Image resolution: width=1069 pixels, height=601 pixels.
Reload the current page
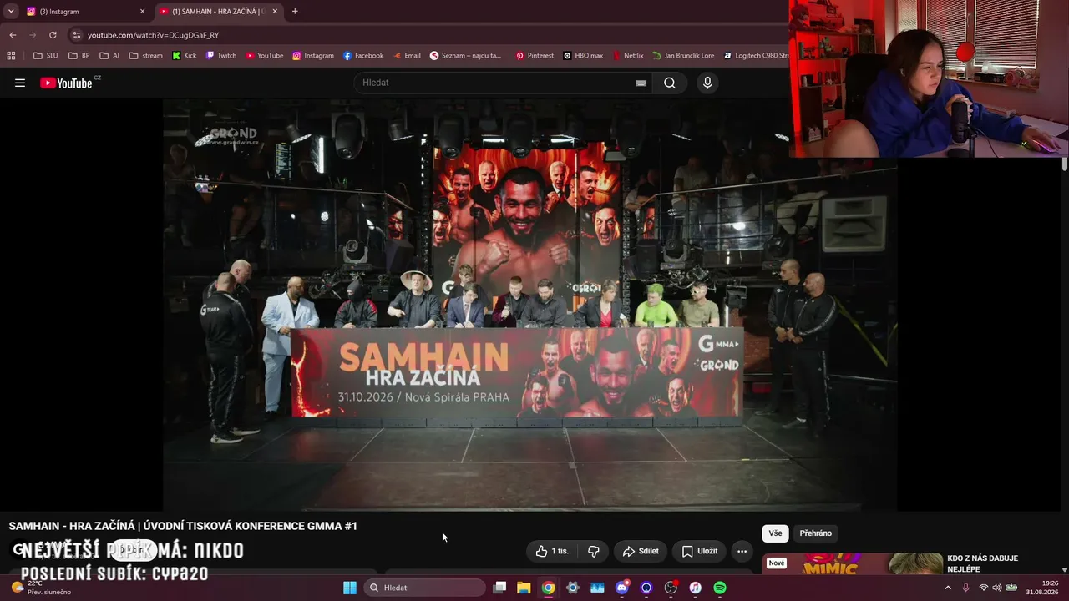[53, 35]
